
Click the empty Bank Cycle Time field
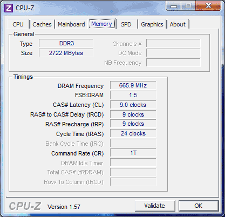(133, 143)
